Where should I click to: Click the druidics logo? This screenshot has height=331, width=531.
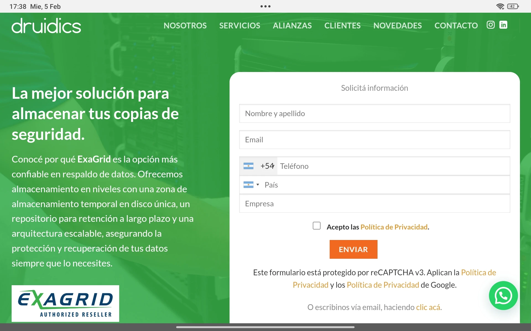click(x=46, y=26)
